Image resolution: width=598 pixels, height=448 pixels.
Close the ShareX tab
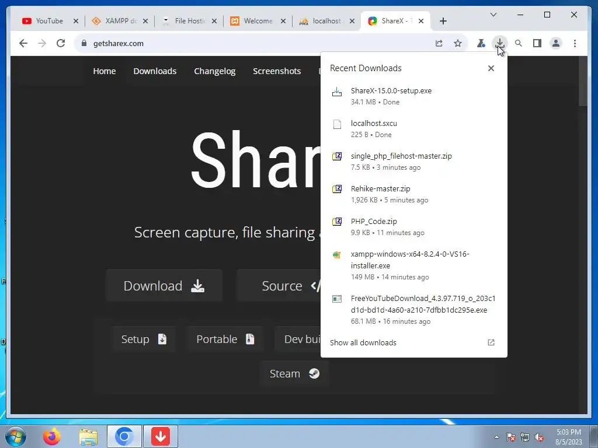[421, 21]
